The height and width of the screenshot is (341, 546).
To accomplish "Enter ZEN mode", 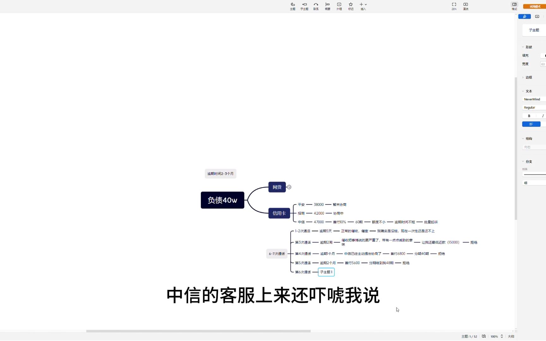I will click(454, 6).
